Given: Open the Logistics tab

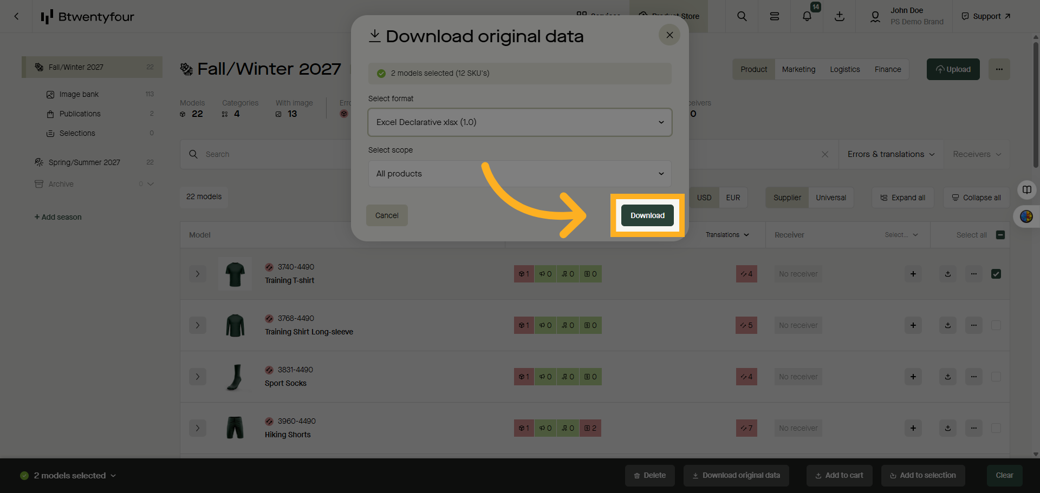Looking at the screenshot, I should click(x=844, y=69).
